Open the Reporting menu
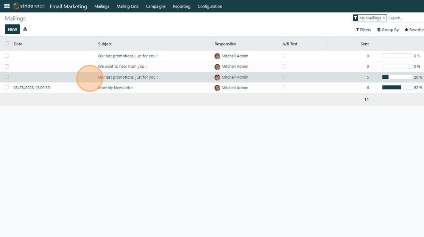Screen dimensions: 424x237 (x=181, y=6)
